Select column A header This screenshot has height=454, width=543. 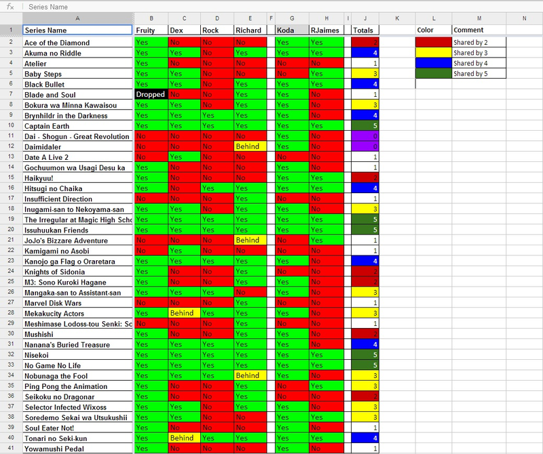click(x=78, y=18)
